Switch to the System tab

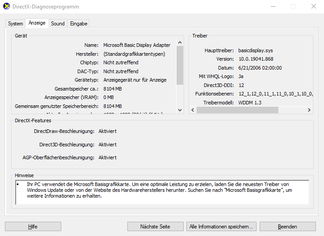click(x=16, y=24)
